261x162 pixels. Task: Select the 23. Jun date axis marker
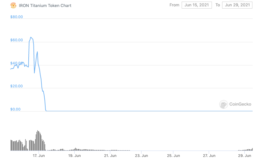[141, 156]
